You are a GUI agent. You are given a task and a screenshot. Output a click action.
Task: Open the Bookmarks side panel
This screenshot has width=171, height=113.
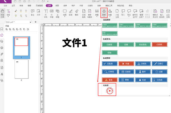[2, 29]
